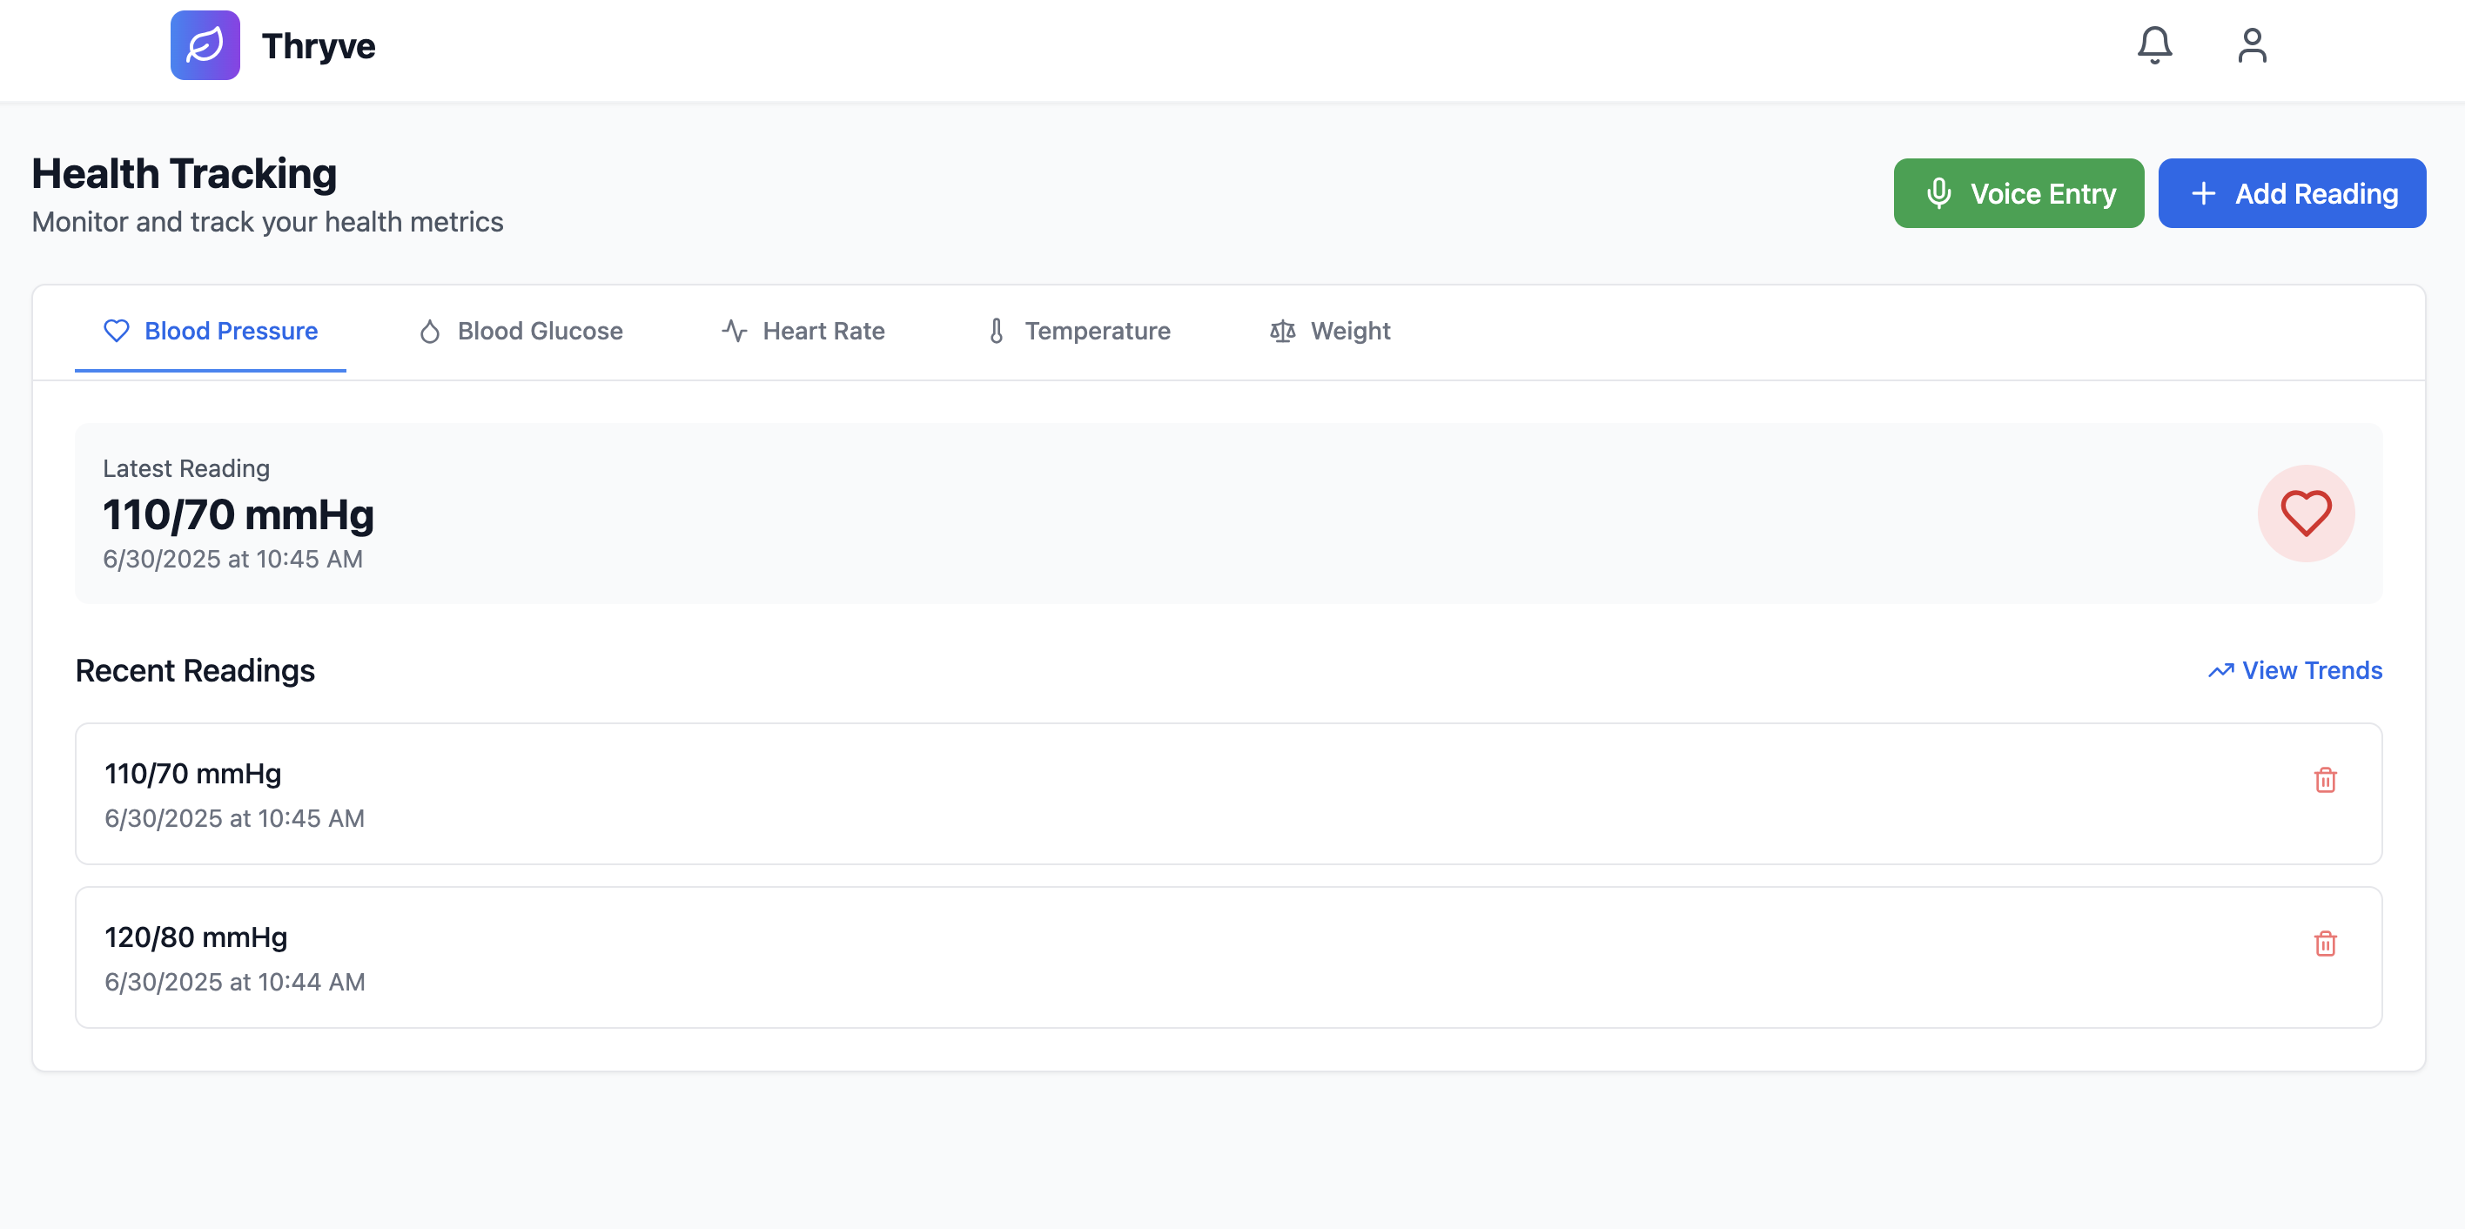Click the Thryve brand name
This screenshot has width=2465, height=1229.
[x=318, y=46]
